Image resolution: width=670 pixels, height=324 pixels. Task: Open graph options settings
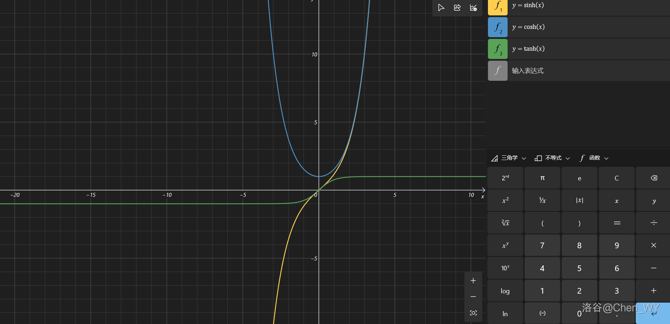(473, 8)
